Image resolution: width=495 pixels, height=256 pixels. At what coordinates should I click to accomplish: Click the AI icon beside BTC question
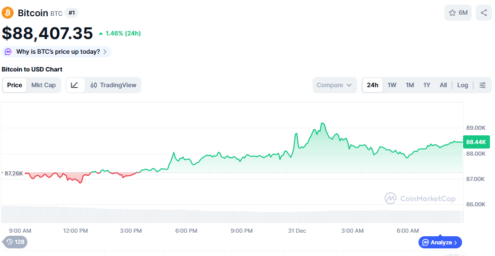9,52
